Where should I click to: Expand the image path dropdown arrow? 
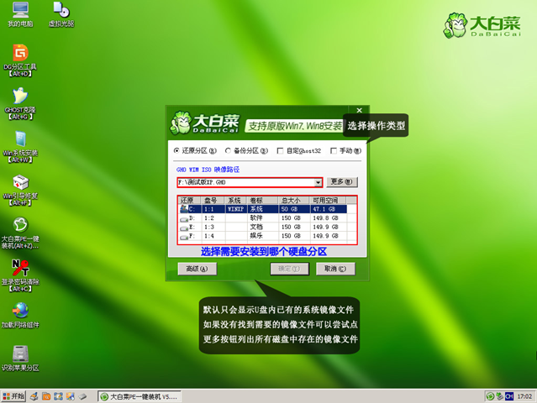[x=319, y=182]
